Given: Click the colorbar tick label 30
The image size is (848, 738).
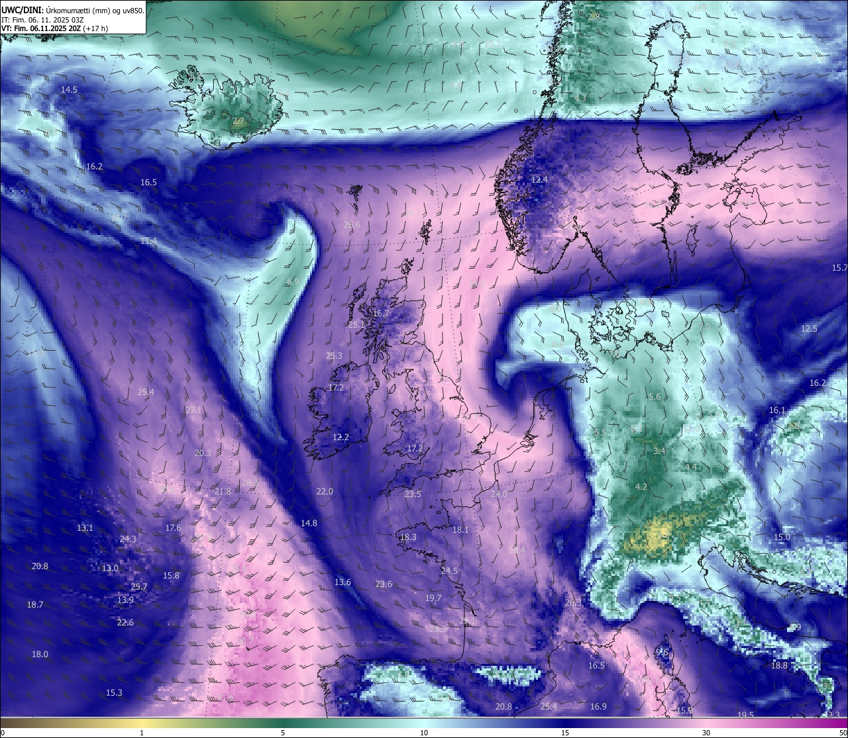Looking at the screenshot, I should click(x=706, y=733).
